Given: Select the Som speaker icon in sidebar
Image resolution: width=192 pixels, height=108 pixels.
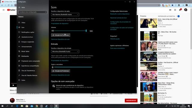Looking at the screenshot, I should coord(19,27).
